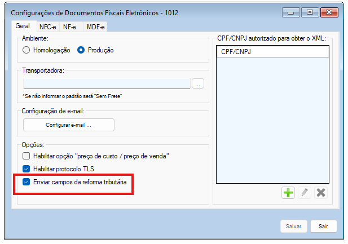Uncheck Enviar campos da reforma tributária

point(26,182)
